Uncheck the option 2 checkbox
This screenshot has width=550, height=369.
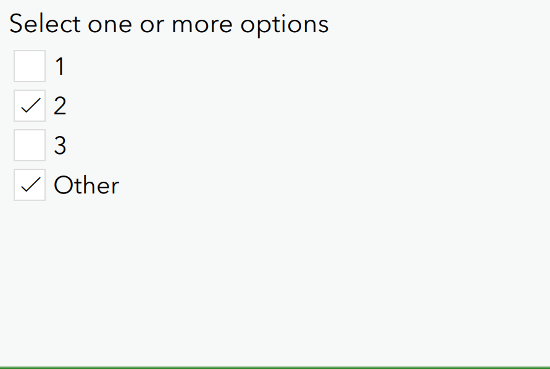[x=30, y=106]
